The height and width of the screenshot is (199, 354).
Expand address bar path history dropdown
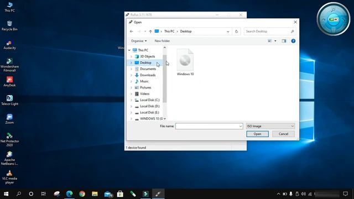[228, 32]
